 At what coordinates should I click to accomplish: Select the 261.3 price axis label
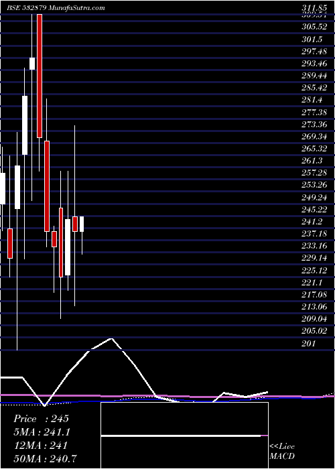point(312,161)
